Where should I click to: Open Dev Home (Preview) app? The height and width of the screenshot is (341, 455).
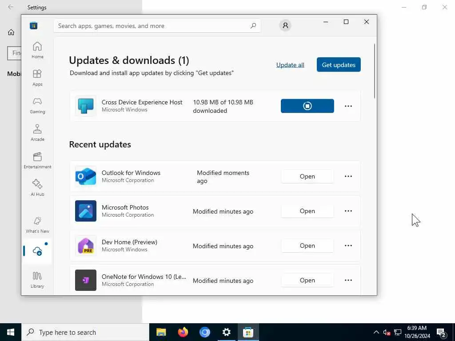(x=307, y=246)
